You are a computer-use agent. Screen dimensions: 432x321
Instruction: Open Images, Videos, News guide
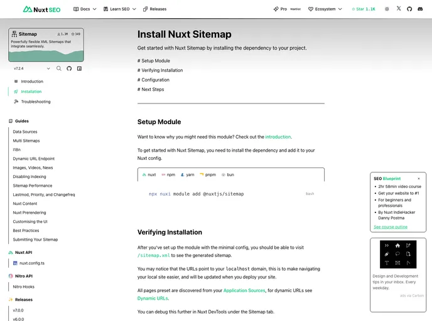tap(33, 168)
